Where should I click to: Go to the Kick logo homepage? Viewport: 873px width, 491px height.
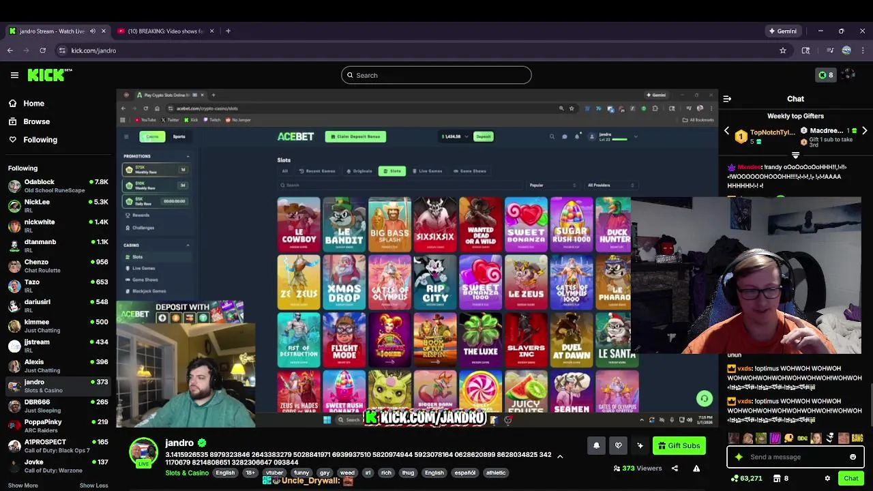49,75
